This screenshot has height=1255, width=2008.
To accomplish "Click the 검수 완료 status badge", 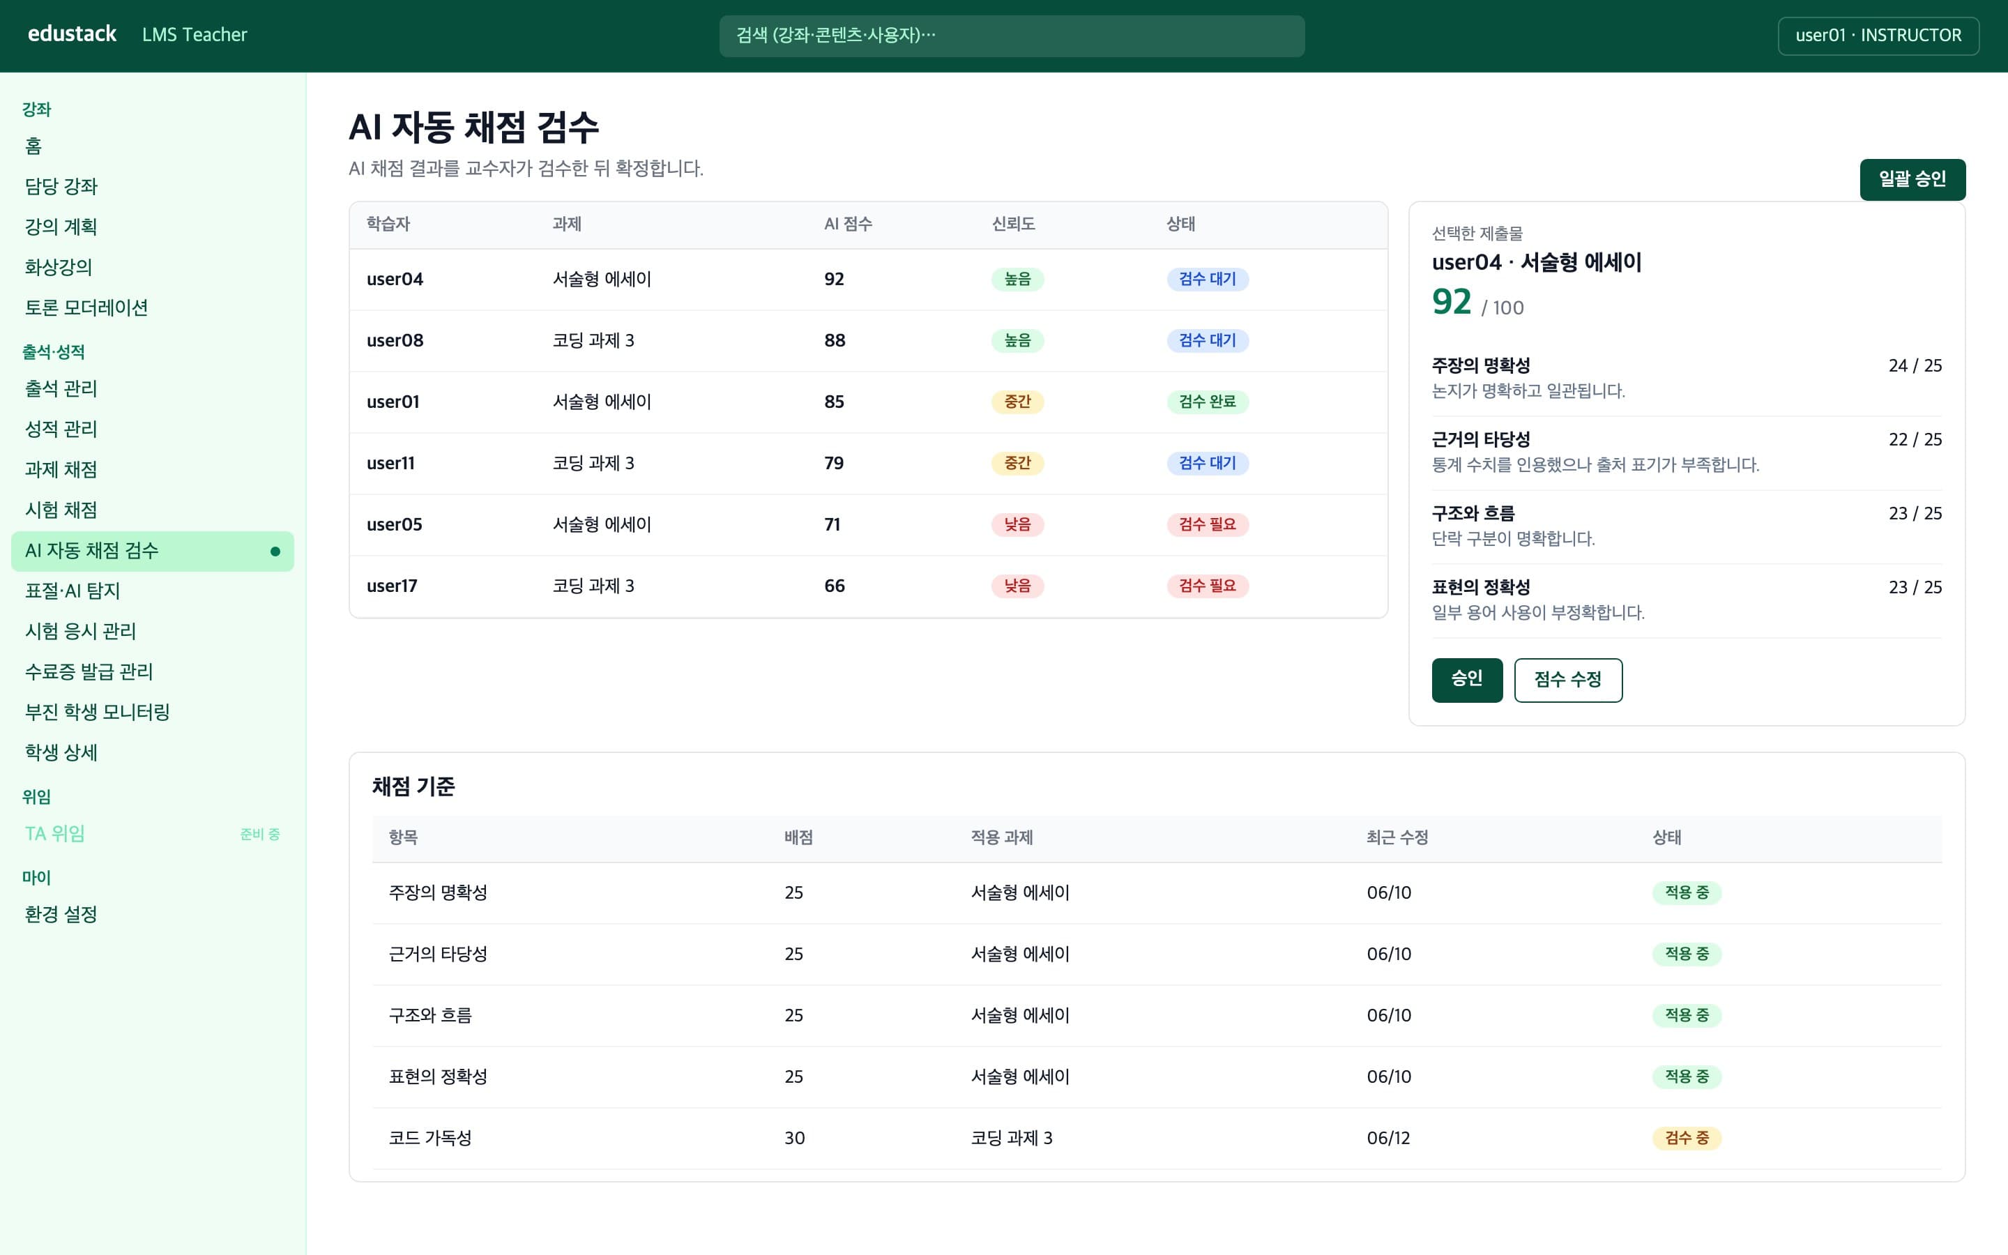I will pos(1208,402).
